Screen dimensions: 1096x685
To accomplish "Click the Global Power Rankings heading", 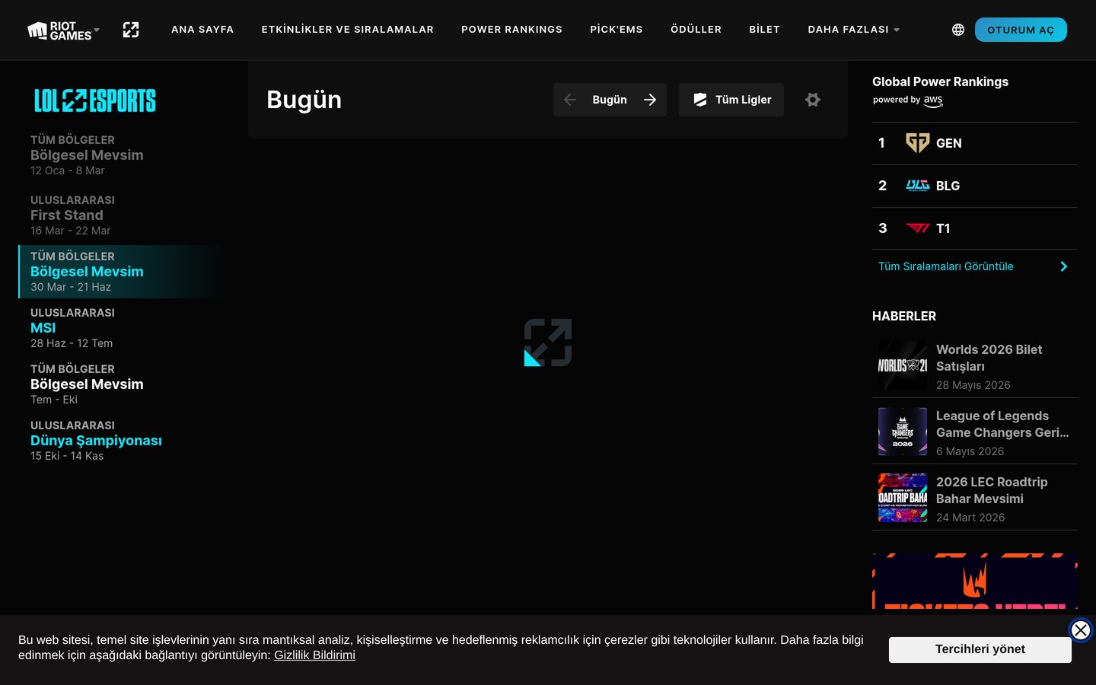I will coord(940,81).
